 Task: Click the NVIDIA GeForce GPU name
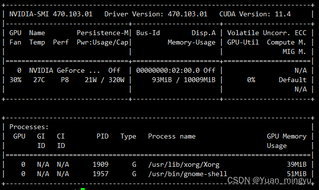click(64, 71)
